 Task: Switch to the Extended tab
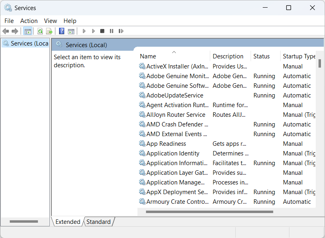[x=68, y=222]
